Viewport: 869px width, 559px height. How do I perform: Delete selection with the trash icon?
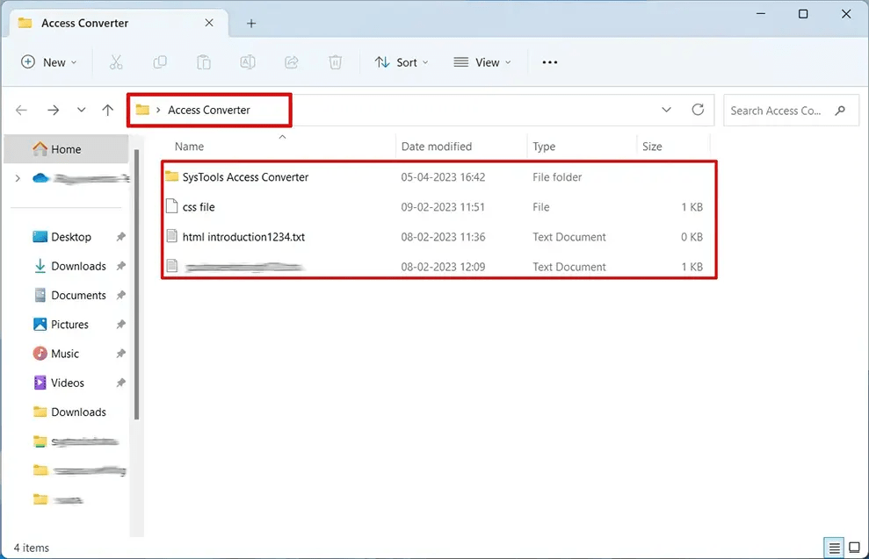tap(335, 61)
